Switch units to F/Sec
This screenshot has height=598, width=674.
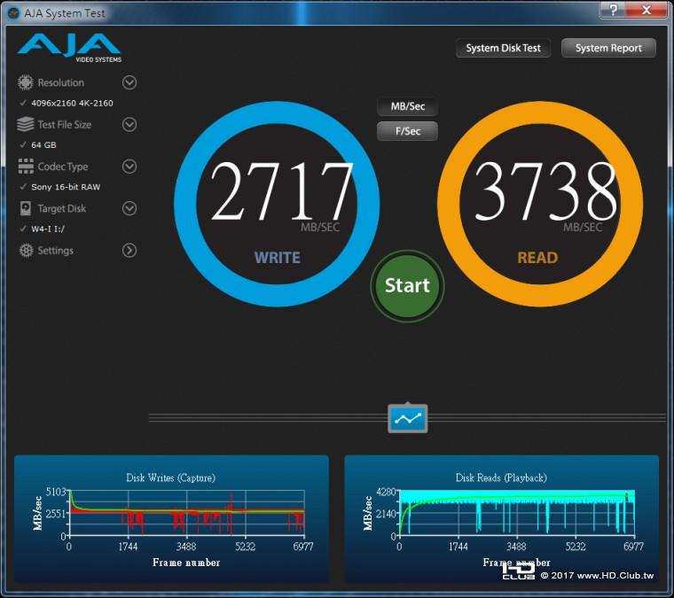[407, 131]
